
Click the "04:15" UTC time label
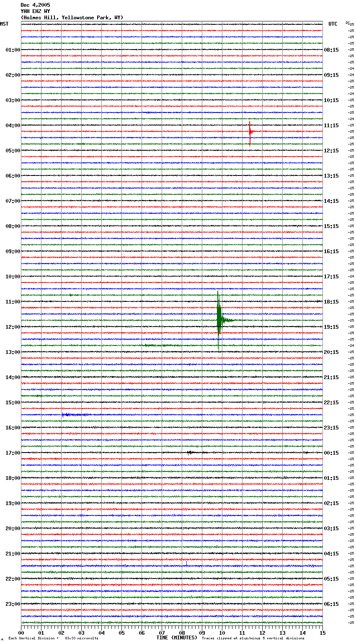click(331, 554)
